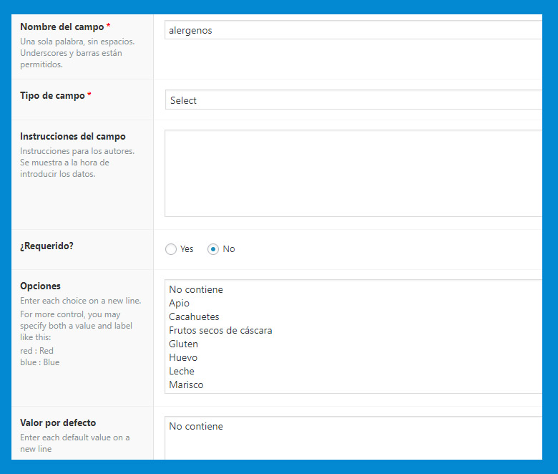Click the 'No contiene' line in Opciones
The height and width of the screenshot is (474, 558).
click(x=196, y=289)
